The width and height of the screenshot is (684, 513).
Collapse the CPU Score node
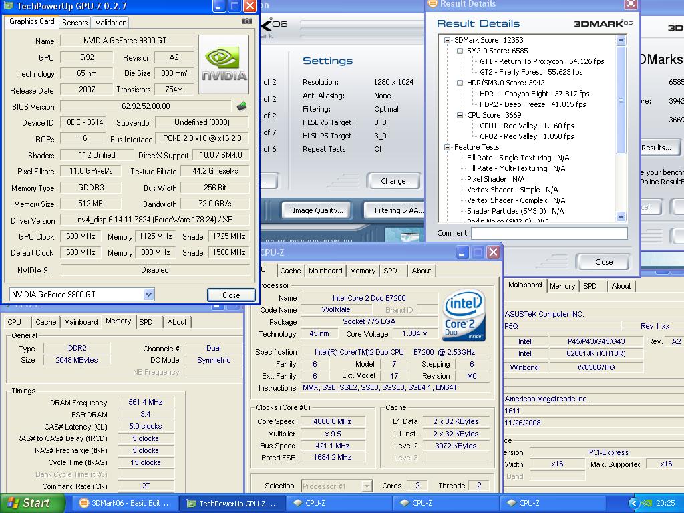(460, 115)
